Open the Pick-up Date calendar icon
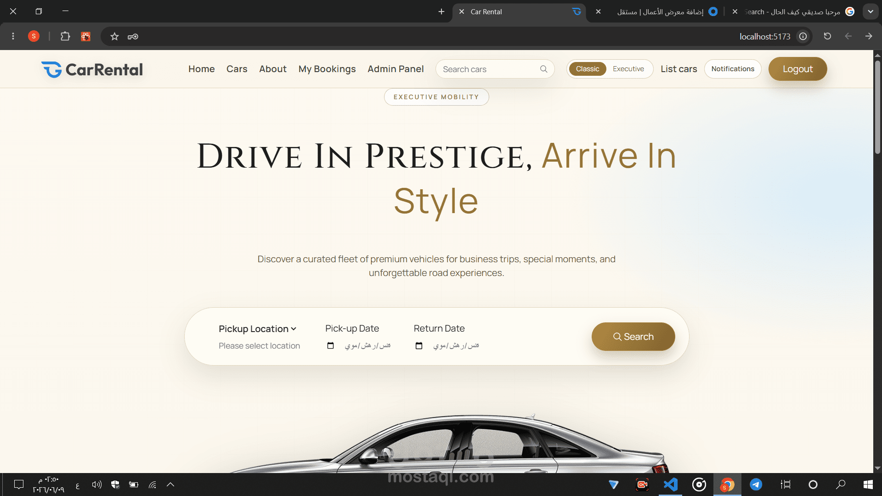 coord(330,345)
